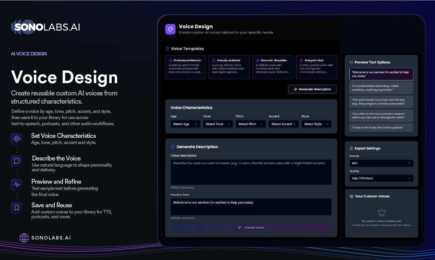
Task: Click the sparkle icon on Dramatic Storyteller
Action: (258, 60)
